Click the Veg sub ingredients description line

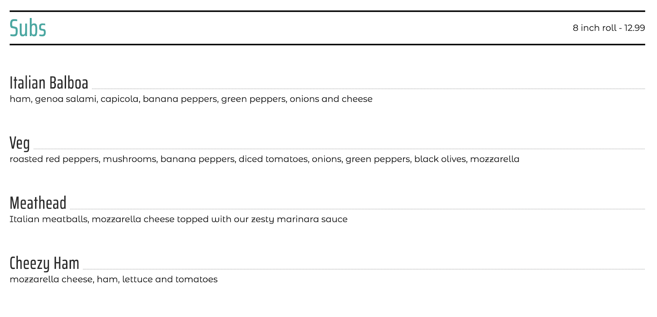click(264, 159)
